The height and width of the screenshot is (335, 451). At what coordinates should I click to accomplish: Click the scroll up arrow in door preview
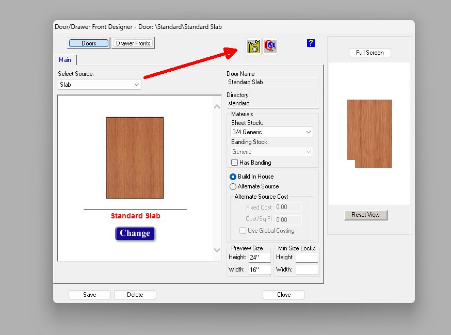click(x=217, y=107)
